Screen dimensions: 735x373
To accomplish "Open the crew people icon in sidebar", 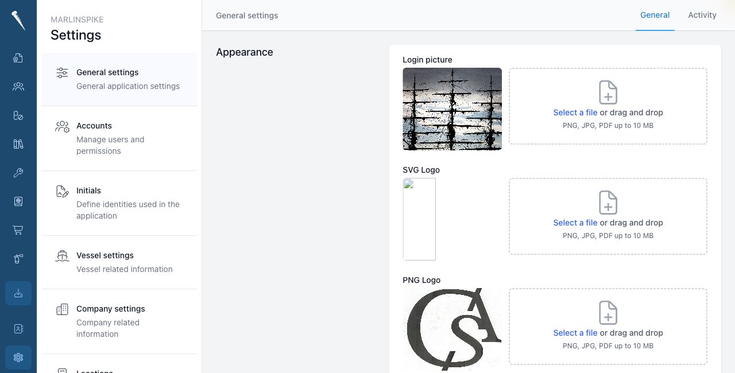I will pos(18,87).
